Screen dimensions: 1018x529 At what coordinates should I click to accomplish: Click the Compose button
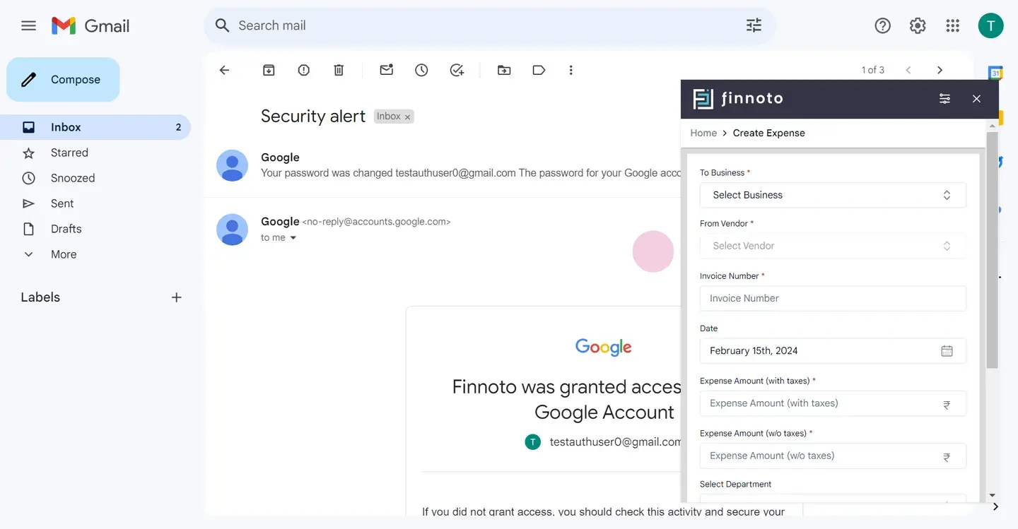63,80
